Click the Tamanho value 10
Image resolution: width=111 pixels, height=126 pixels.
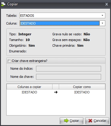click(x=28, y=40)
